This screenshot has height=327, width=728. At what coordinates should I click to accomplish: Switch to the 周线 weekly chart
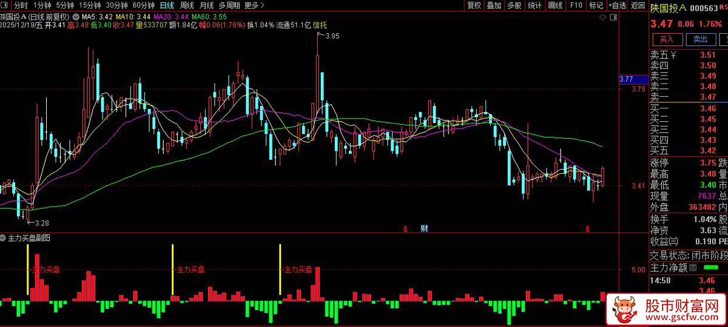[187, 5]
